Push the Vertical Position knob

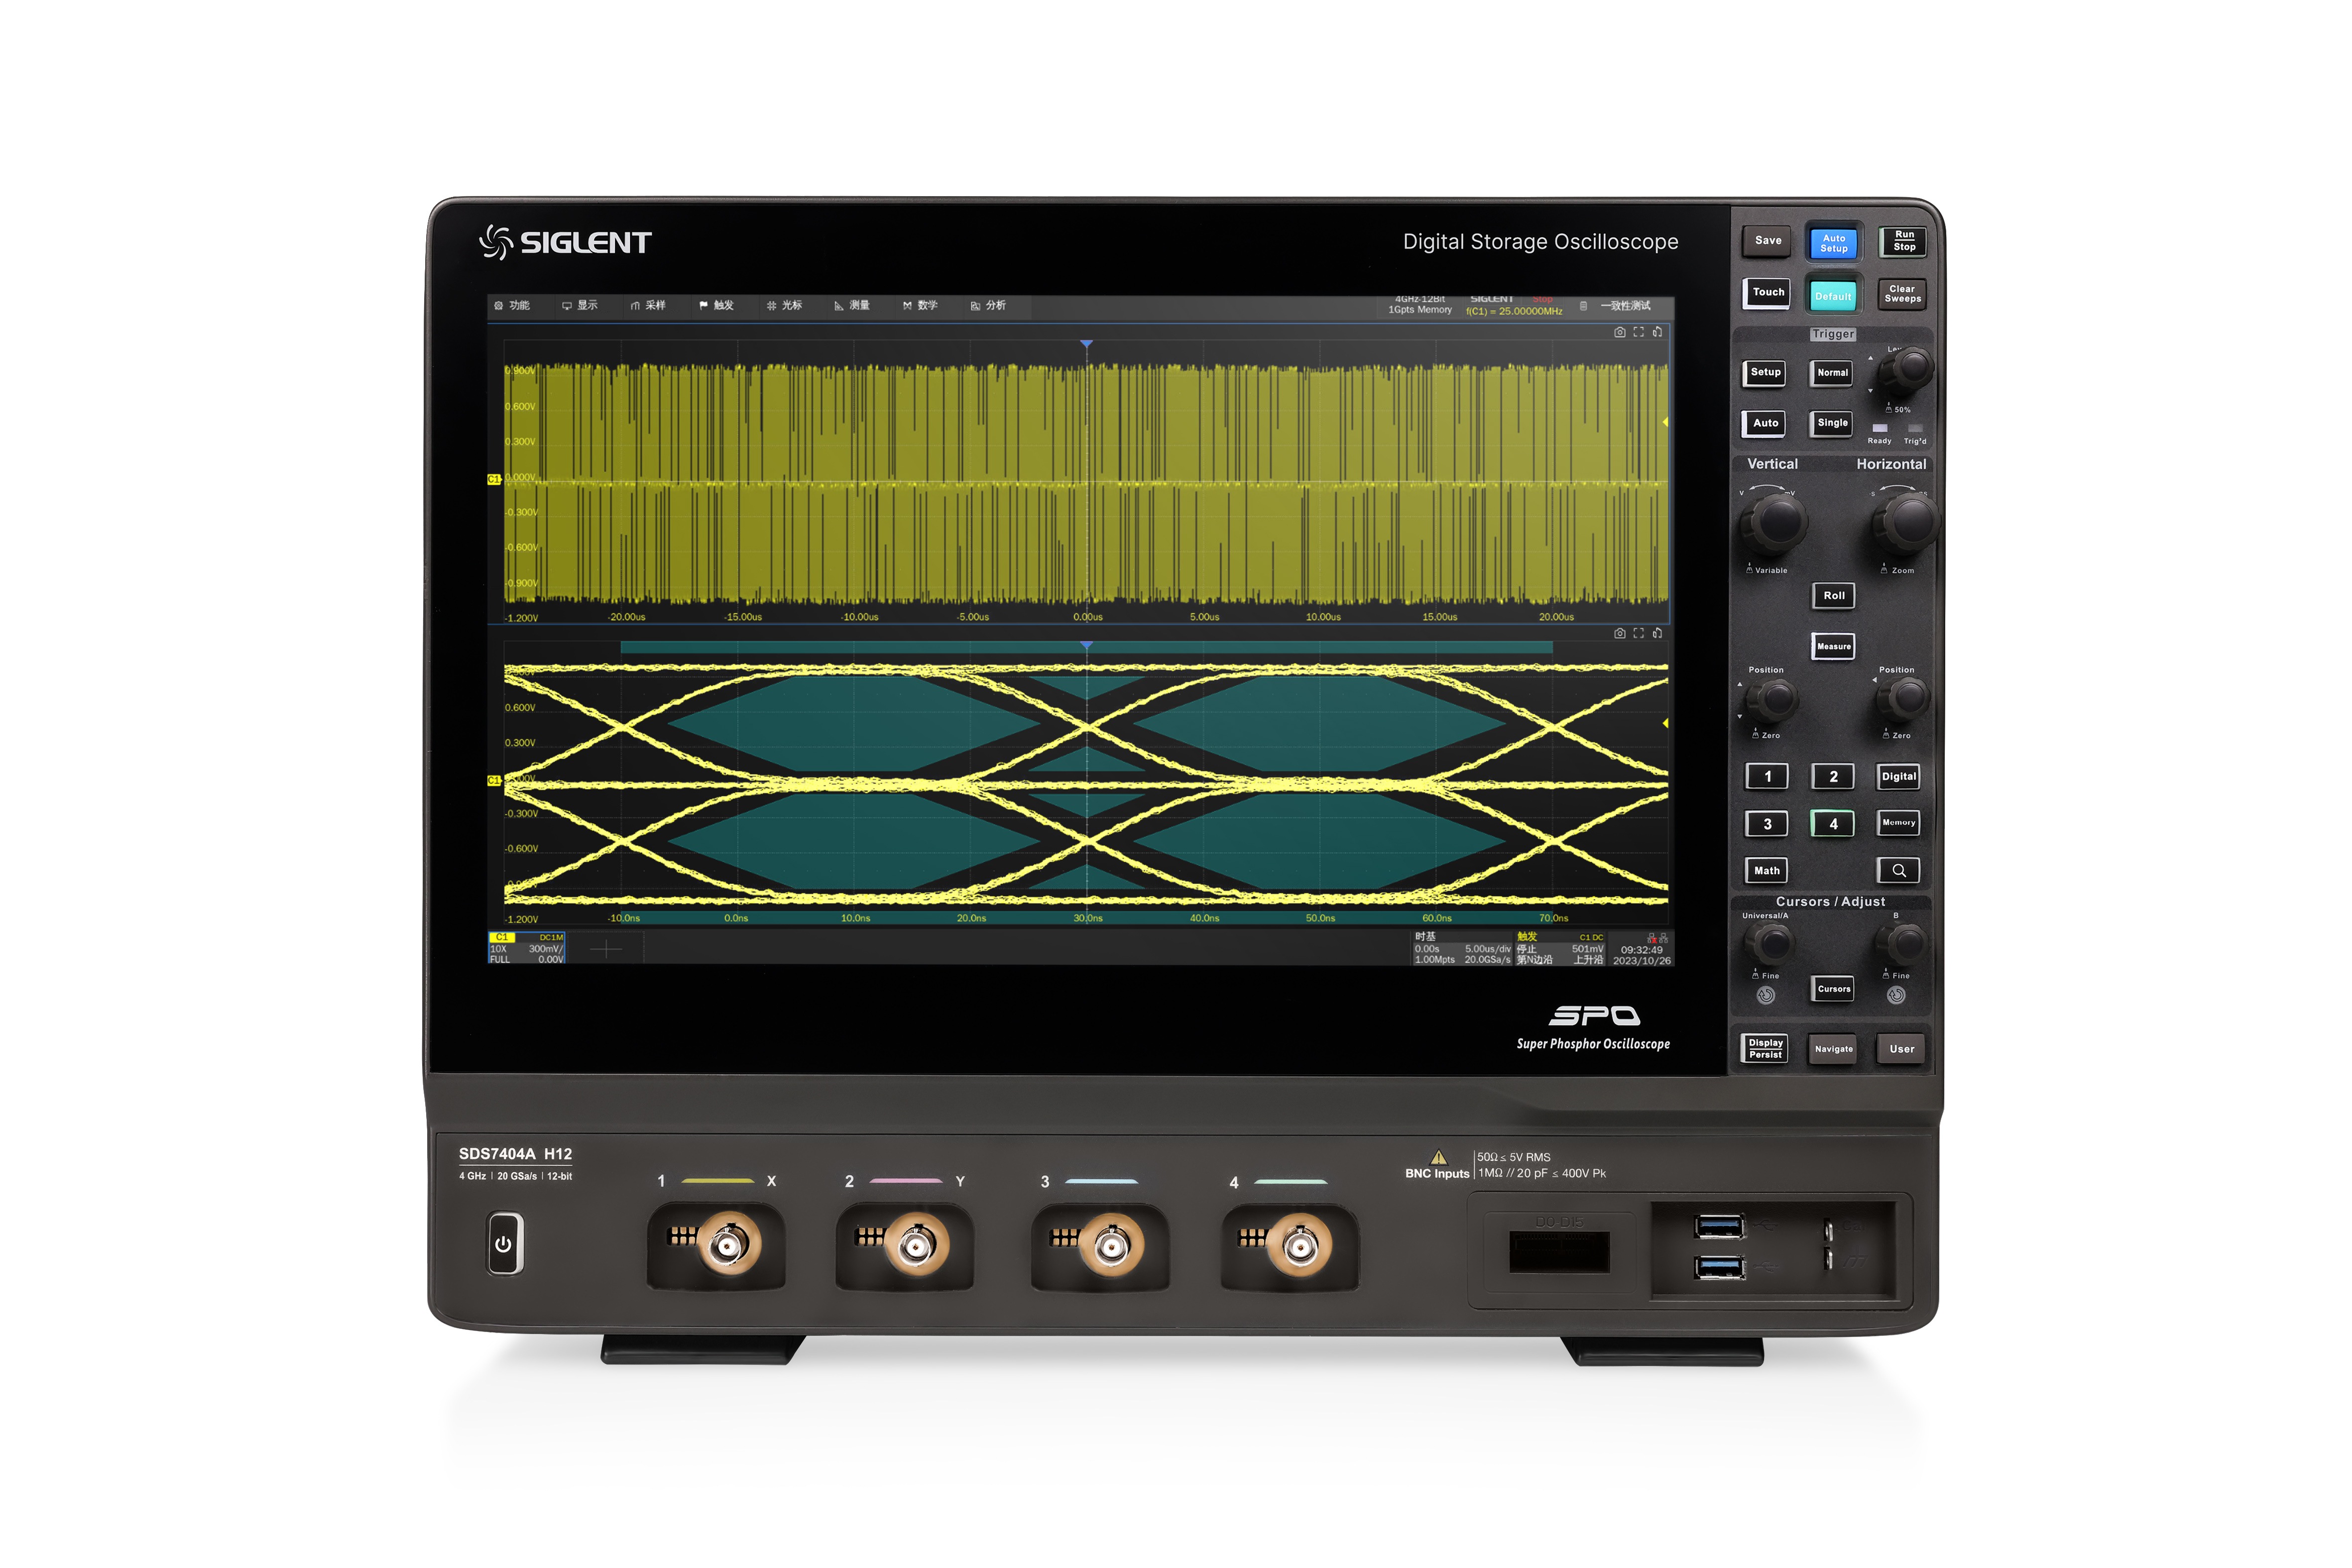pyautogui.click(x=1775, y=699)
